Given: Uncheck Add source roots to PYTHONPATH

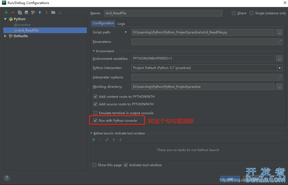Looking at the screenshot, I should pos(95,104).
